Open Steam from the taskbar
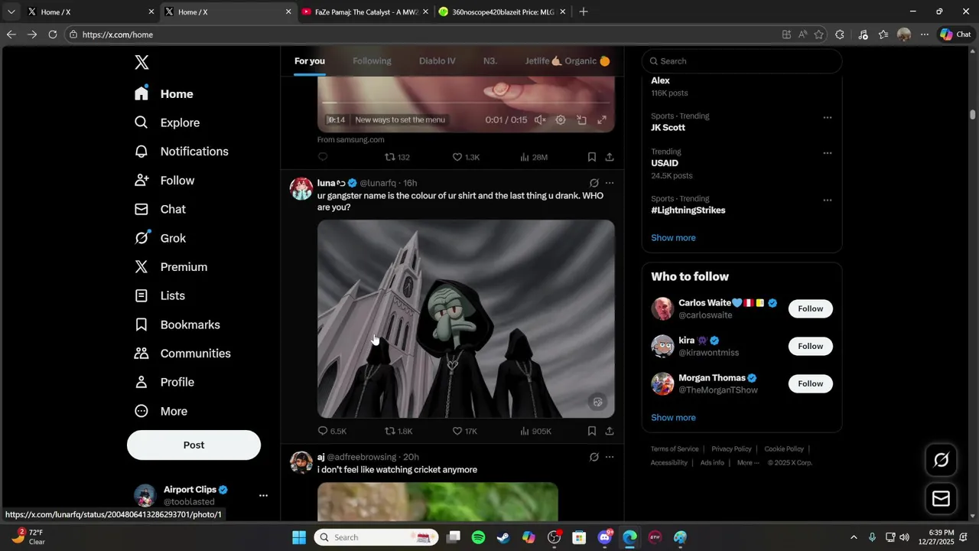 (x=503, y=537)
